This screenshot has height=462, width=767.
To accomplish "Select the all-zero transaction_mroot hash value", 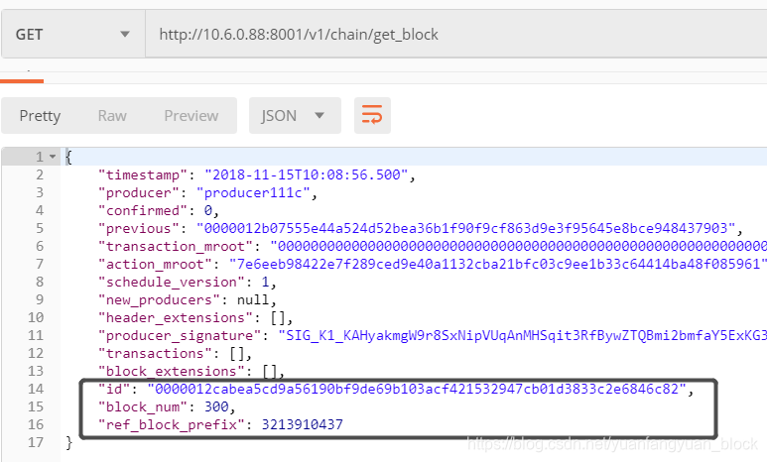I will (519, 247).
